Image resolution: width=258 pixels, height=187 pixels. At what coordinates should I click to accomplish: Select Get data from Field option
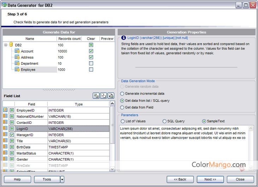pos(122,108)
